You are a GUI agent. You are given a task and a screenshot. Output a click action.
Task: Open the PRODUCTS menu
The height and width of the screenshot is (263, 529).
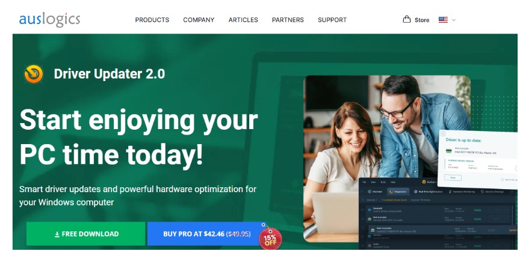click(152, 20)
